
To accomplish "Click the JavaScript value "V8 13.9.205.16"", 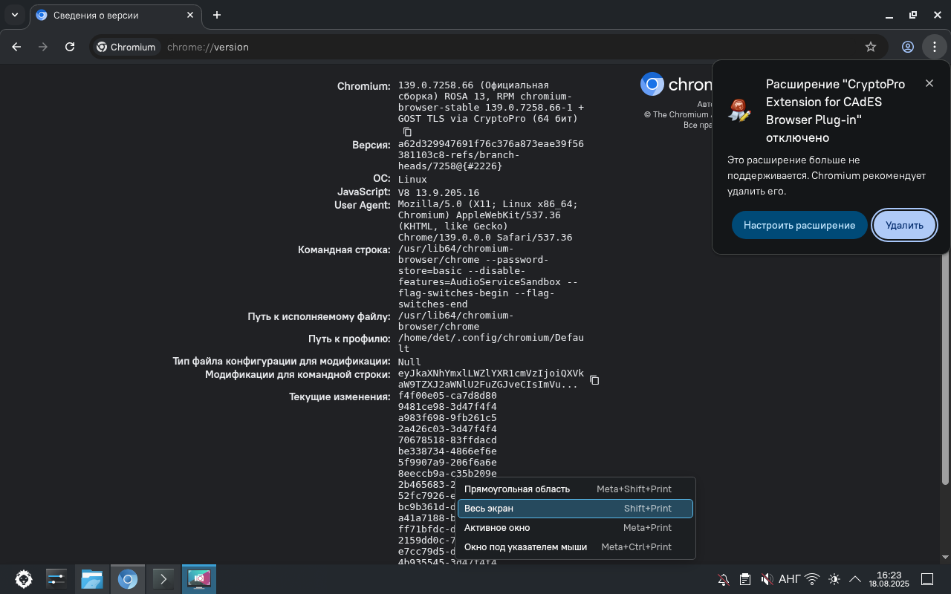I will tap(438, 193).
